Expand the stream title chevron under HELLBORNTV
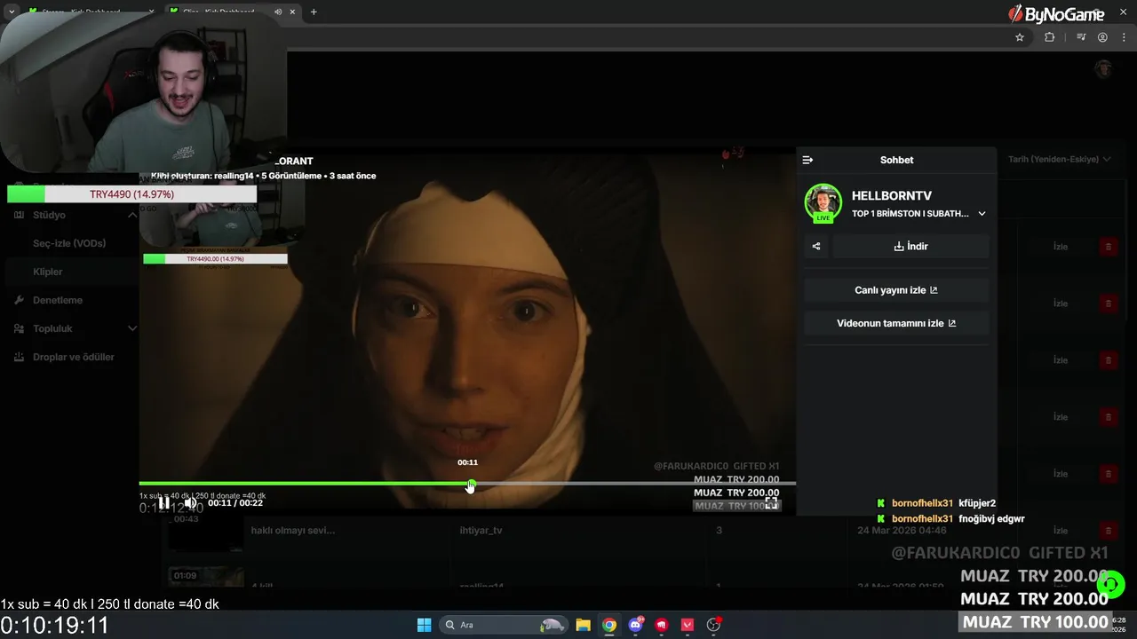This screenshot has width=1137, height=639. tap(982, 214)
